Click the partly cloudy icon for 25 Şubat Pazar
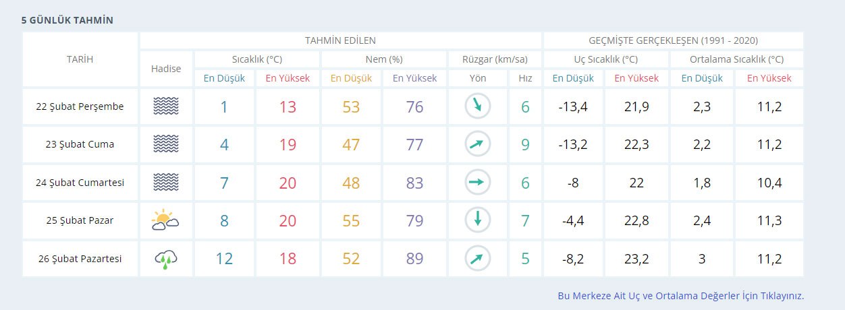The width and height of the screenshot is (845, 310). pos(166,220)
